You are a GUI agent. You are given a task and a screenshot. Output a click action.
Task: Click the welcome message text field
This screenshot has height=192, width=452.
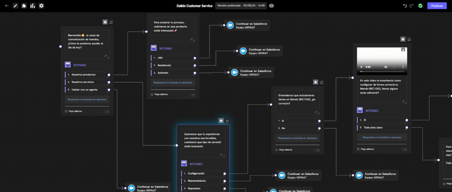(87, 43)
